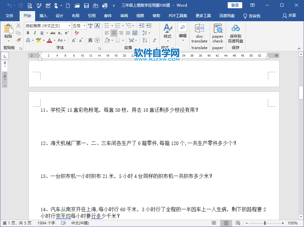Apply yellow text highlight color
The height and width of the screenshot is (227, 304).
(x=38, y=39)
